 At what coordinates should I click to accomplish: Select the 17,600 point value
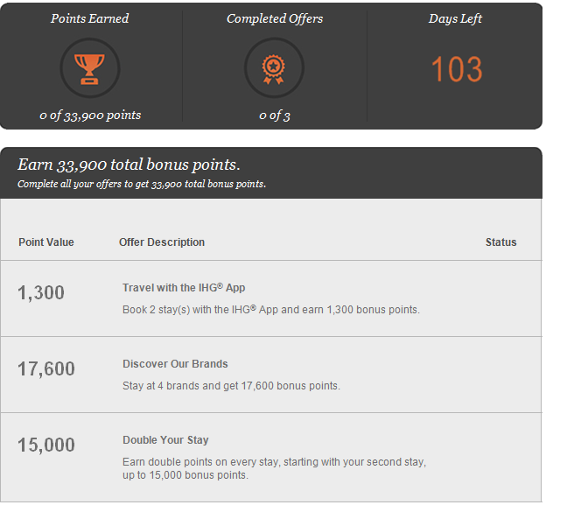pos(46,369)
